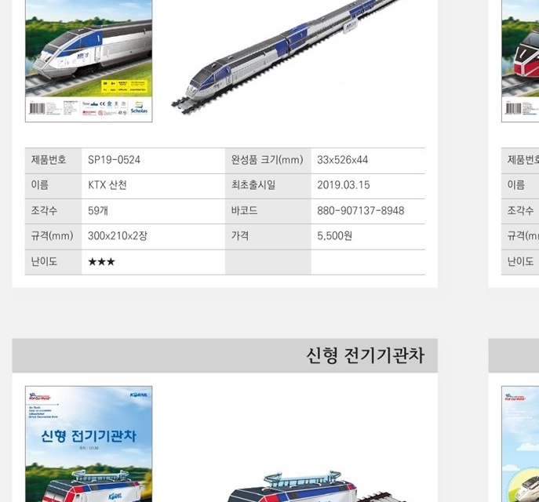
Task: Select the product number SP19-0524
Action: pyautogui.click(x=114, y=160)
